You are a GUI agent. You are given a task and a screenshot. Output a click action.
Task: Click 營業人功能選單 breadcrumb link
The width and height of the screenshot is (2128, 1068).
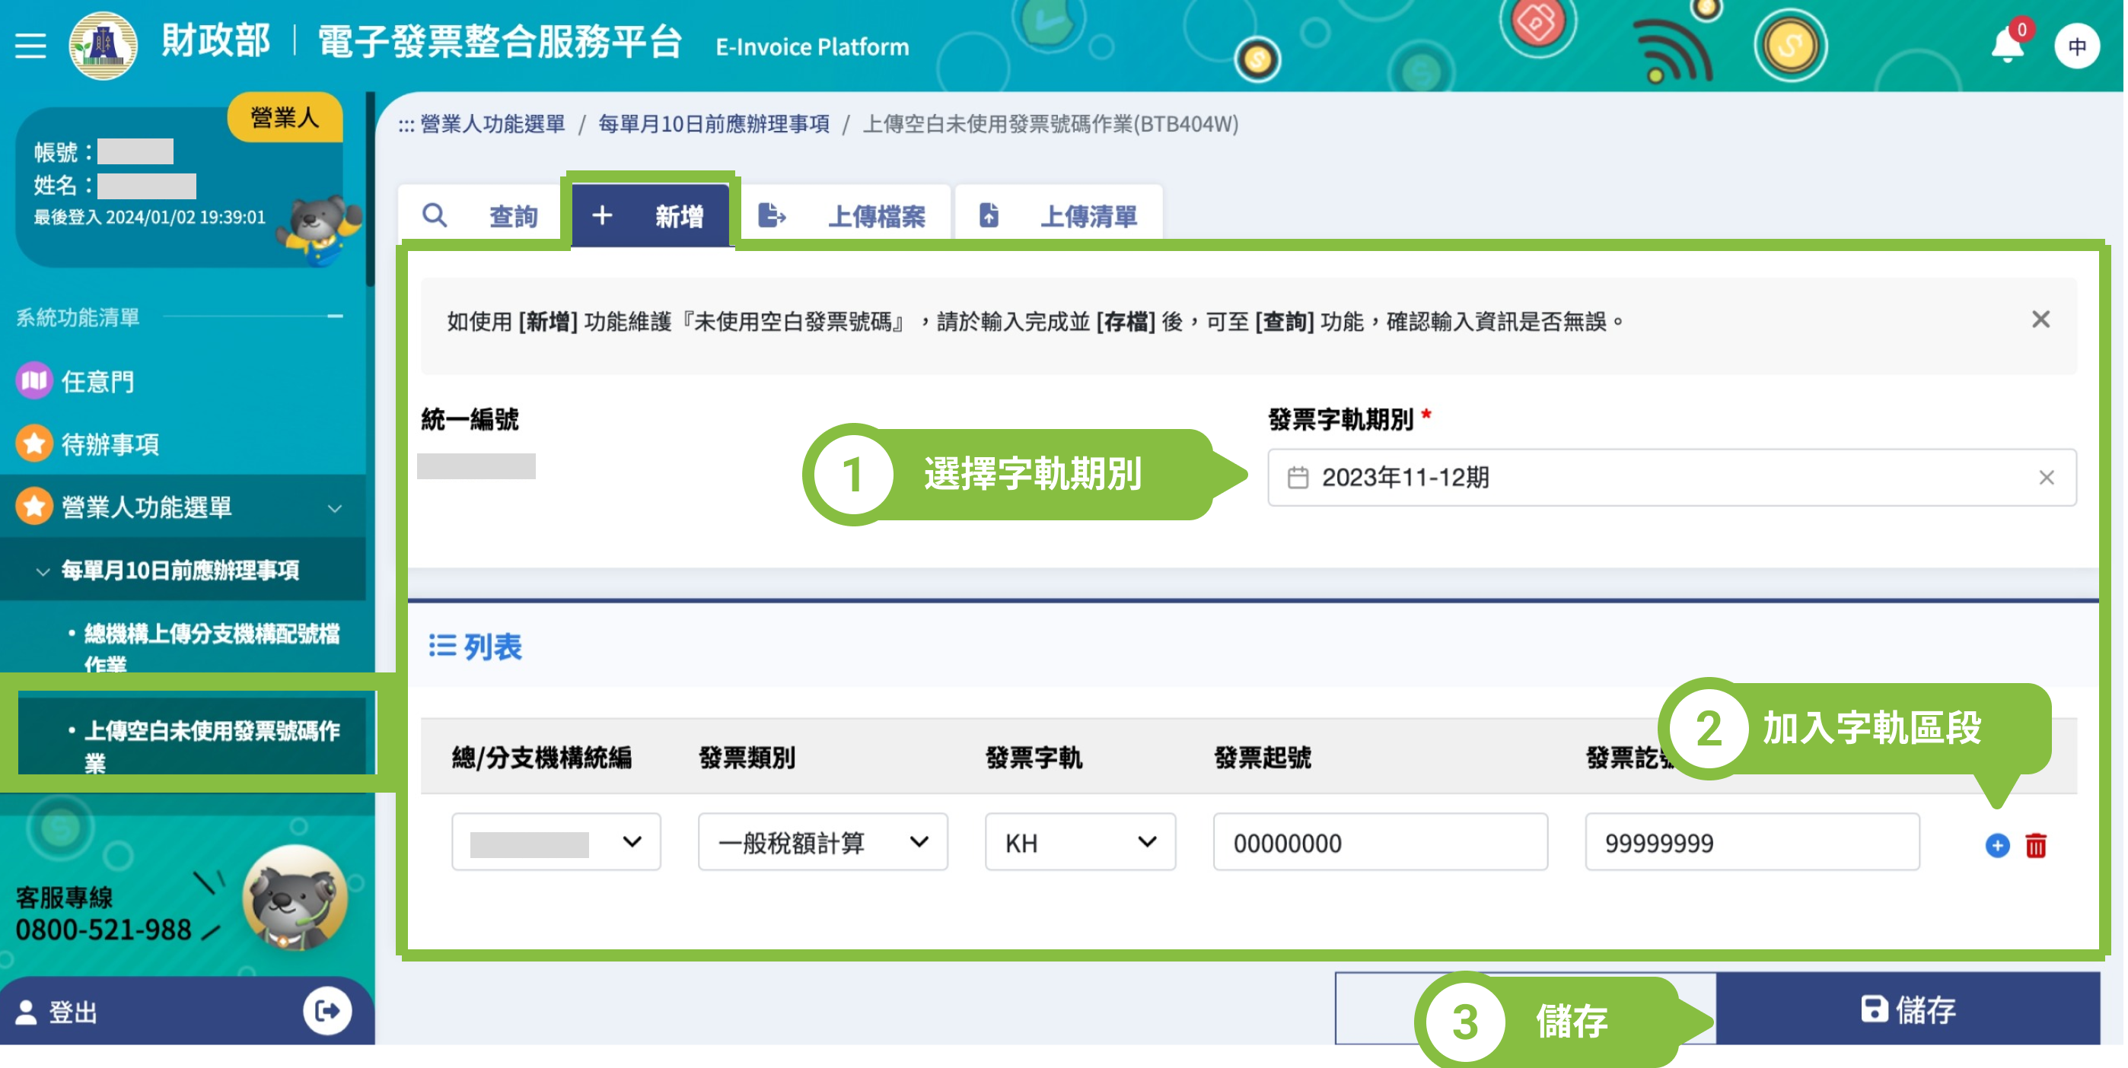pyautogui.click(x=492, y=125)
